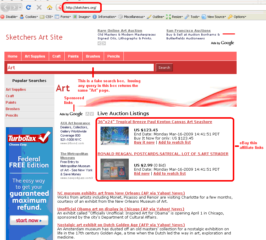Viewport: 266px width, 240px height.
Task: Open the Resize menu
Action: (x=177, y=17)
